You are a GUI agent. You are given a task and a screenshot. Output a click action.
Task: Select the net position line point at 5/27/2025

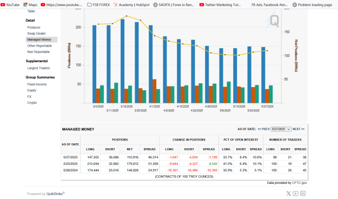267,51
